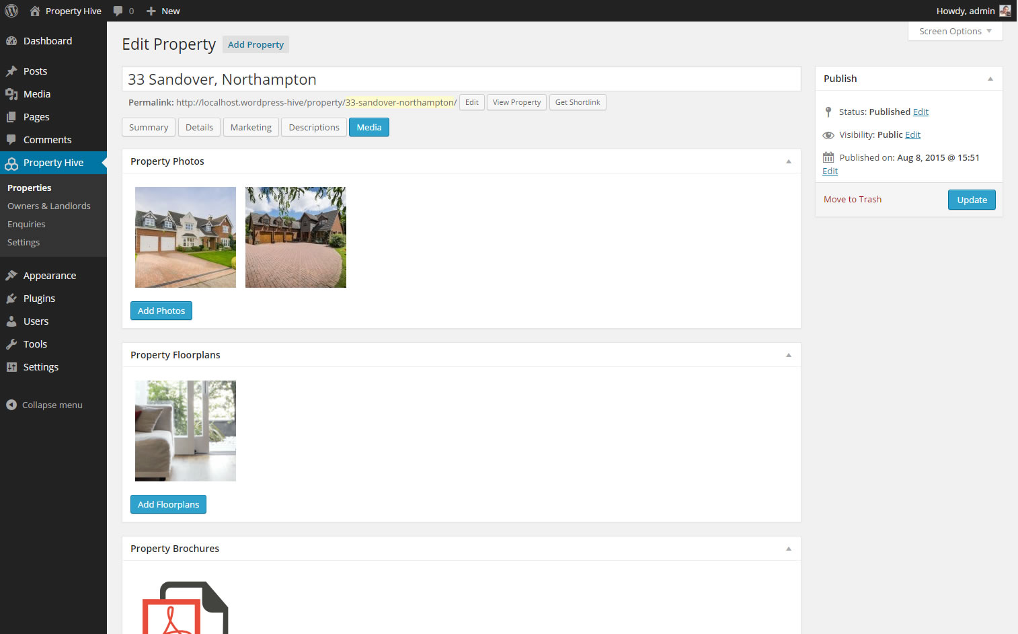Click the visibility eye icon
1018x634 pixels.
[828, 135]
